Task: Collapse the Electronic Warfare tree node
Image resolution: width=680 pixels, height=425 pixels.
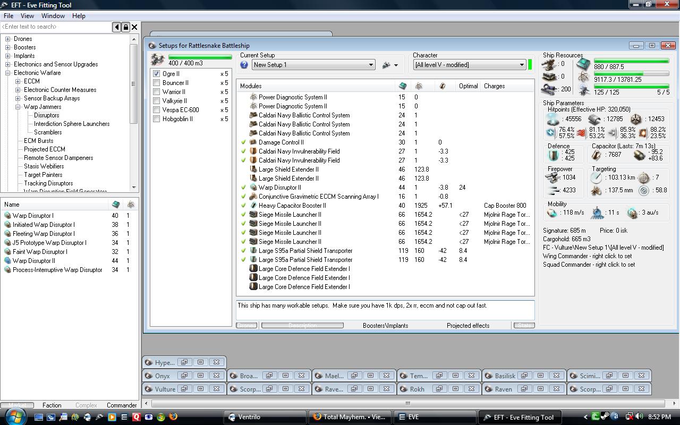Action: pyautogui.click(x=8, y=73)
